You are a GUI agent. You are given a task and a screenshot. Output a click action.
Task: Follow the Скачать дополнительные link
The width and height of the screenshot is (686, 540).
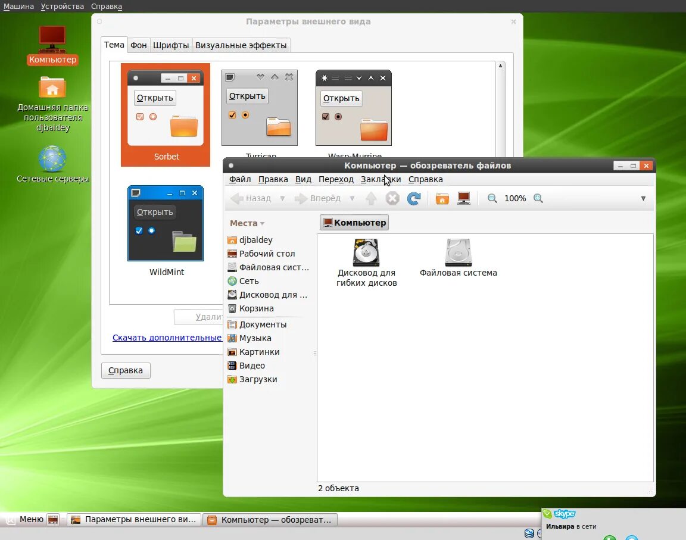coord(167,338)
